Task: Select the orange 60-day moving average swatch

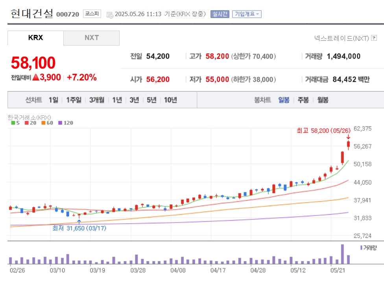Action: click(43, 123)
